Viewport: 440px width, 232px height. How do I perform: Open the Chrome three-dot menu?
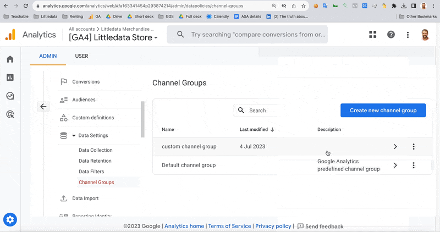[433, 6]
